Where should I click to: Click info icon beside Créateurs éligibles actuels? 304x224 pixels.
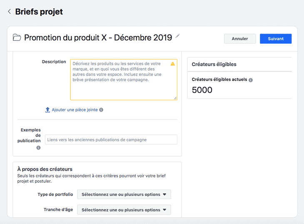(x=251, y=80)
